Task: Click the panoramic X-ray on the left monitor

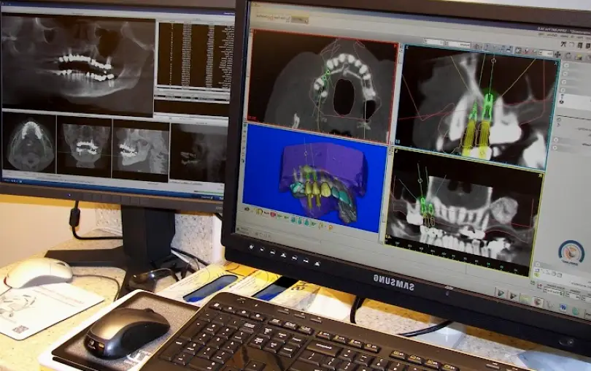Action: click(x=77, y=65)
